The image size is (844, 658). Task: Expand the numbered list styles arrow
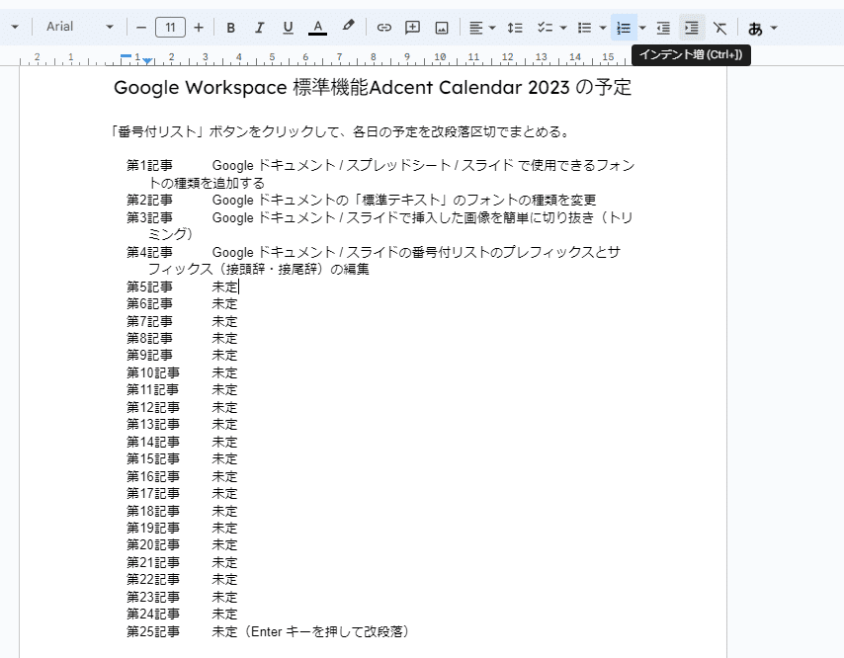click(642, 28)
